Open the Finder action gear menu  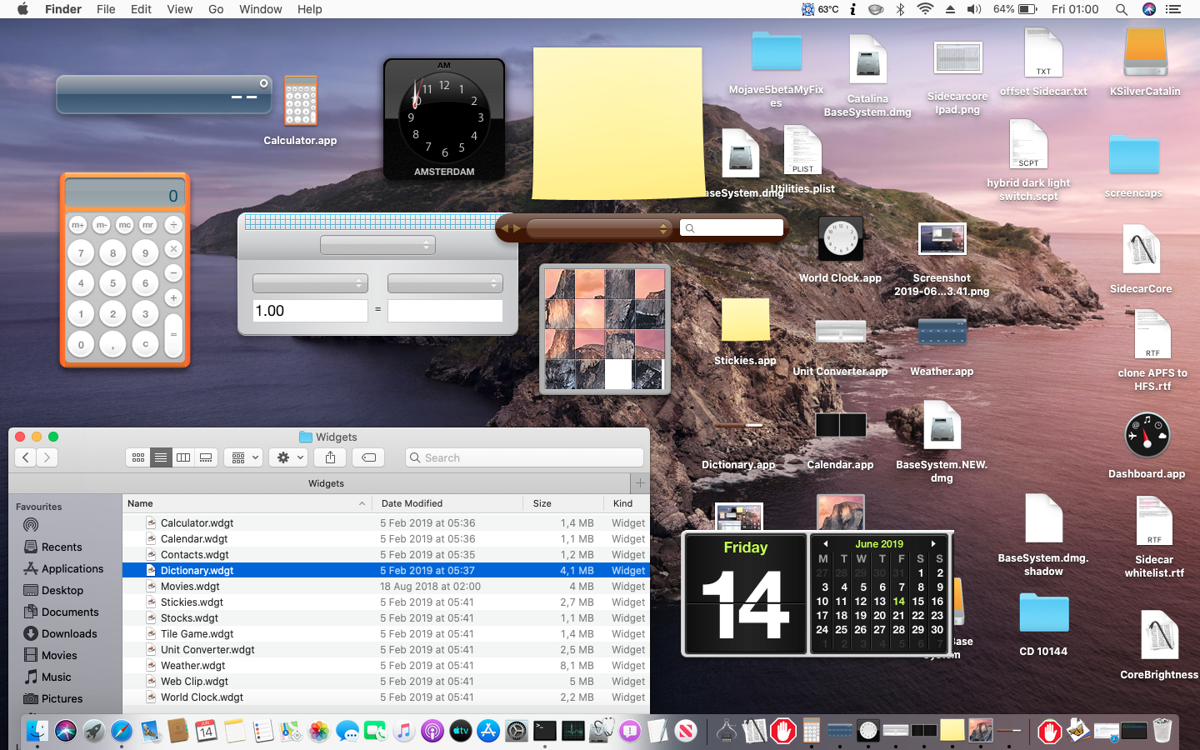click(290, 457)
